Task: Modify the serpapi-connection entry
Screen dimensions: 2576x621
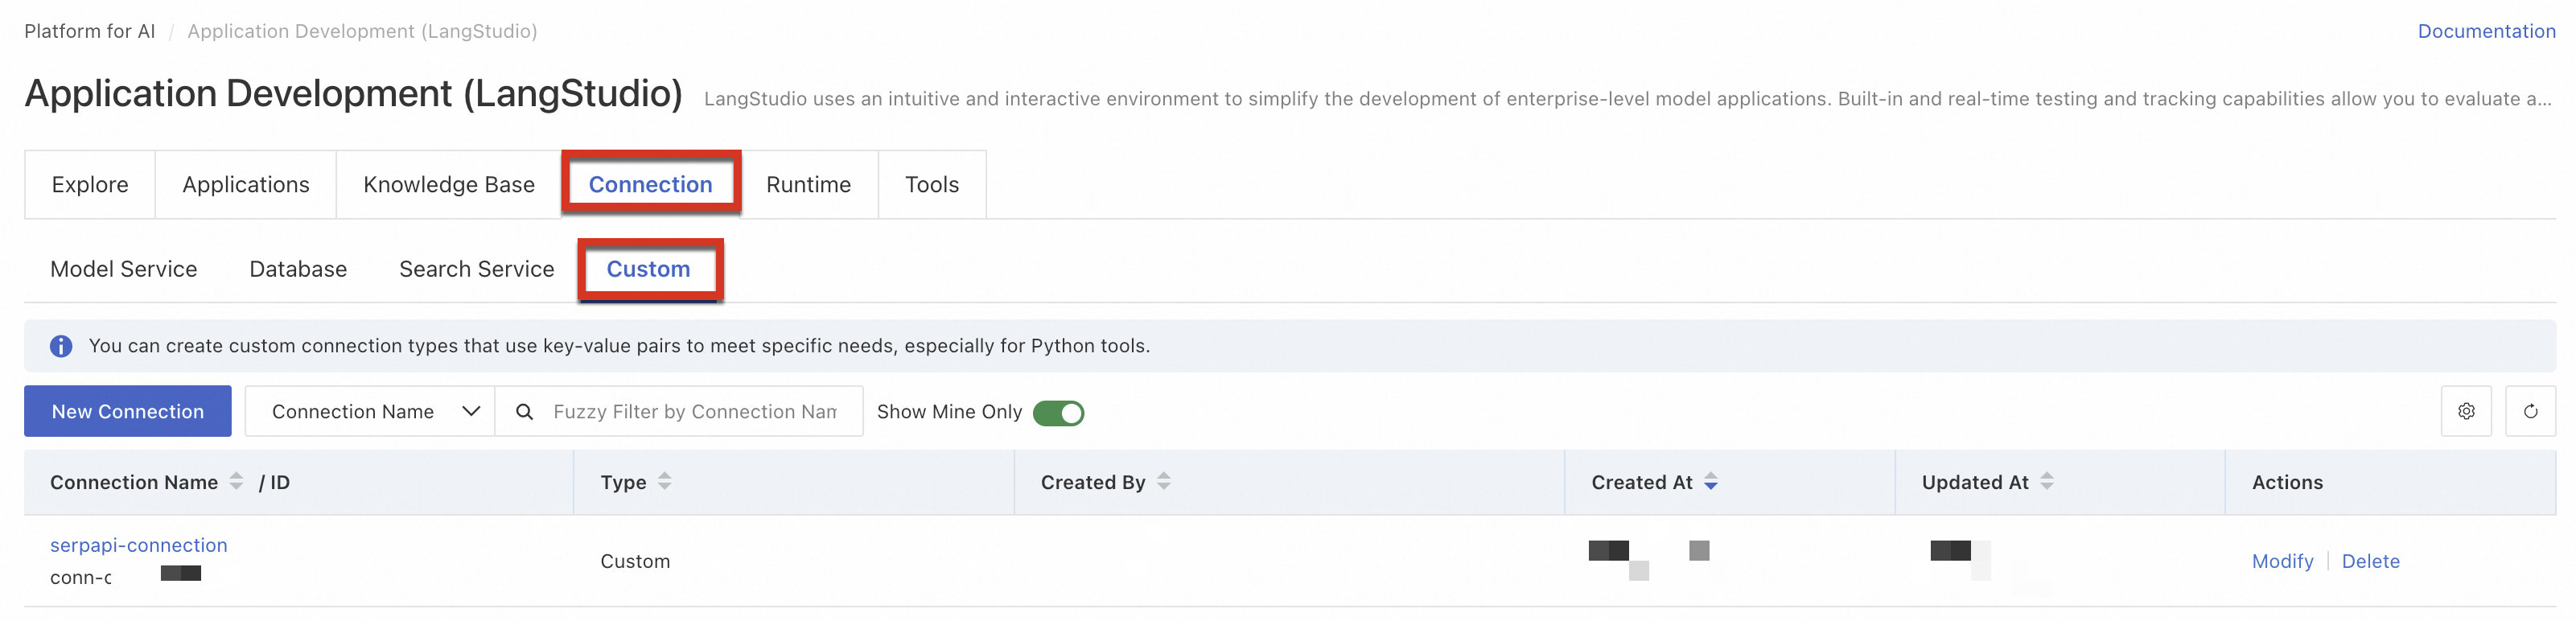Action: (x=2283, y=561)
